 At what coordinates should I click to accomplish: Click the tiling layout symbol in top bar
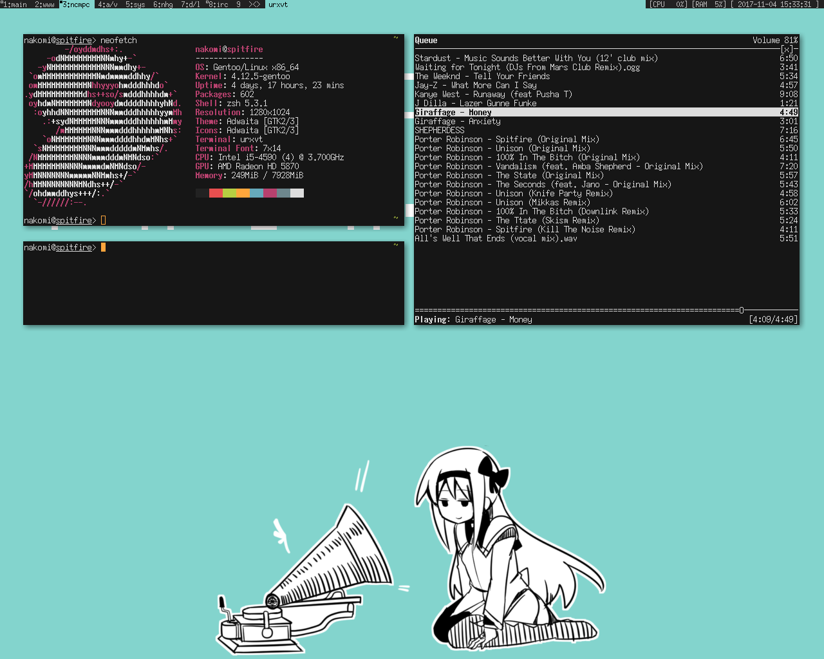pyautogui.click(x=254, y=5)
